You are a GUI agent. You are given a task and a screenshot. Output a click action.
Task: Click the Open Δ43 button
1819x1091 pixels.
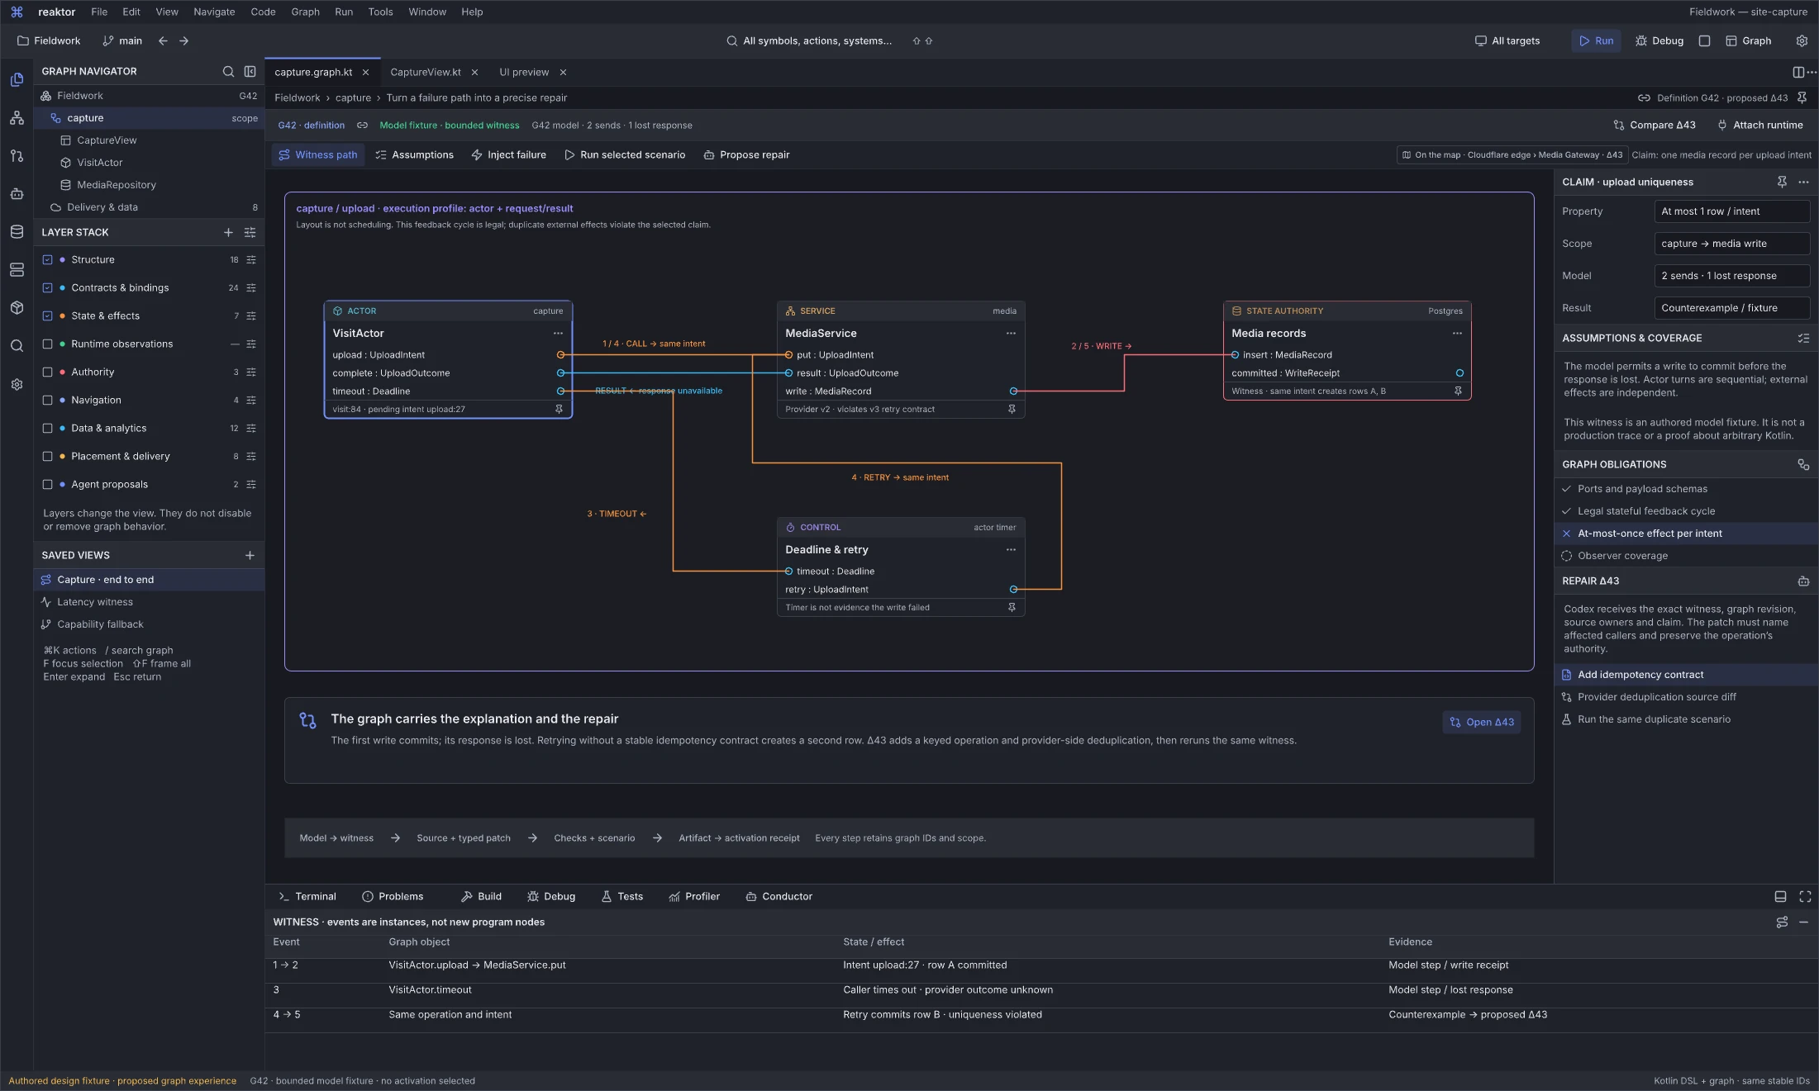point(1482,723)
